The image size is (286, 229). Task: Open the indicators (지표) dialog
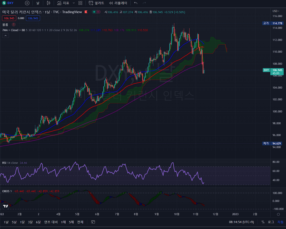pos(63,3)
